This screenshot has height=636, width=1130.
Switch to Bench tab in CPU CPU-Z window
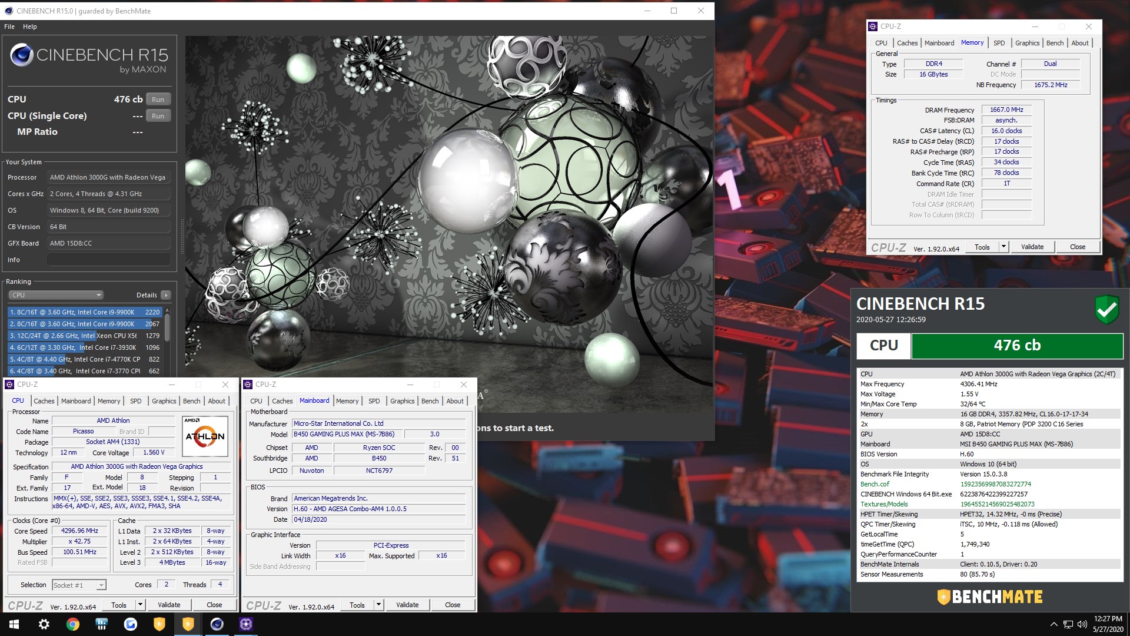[191, 401]
